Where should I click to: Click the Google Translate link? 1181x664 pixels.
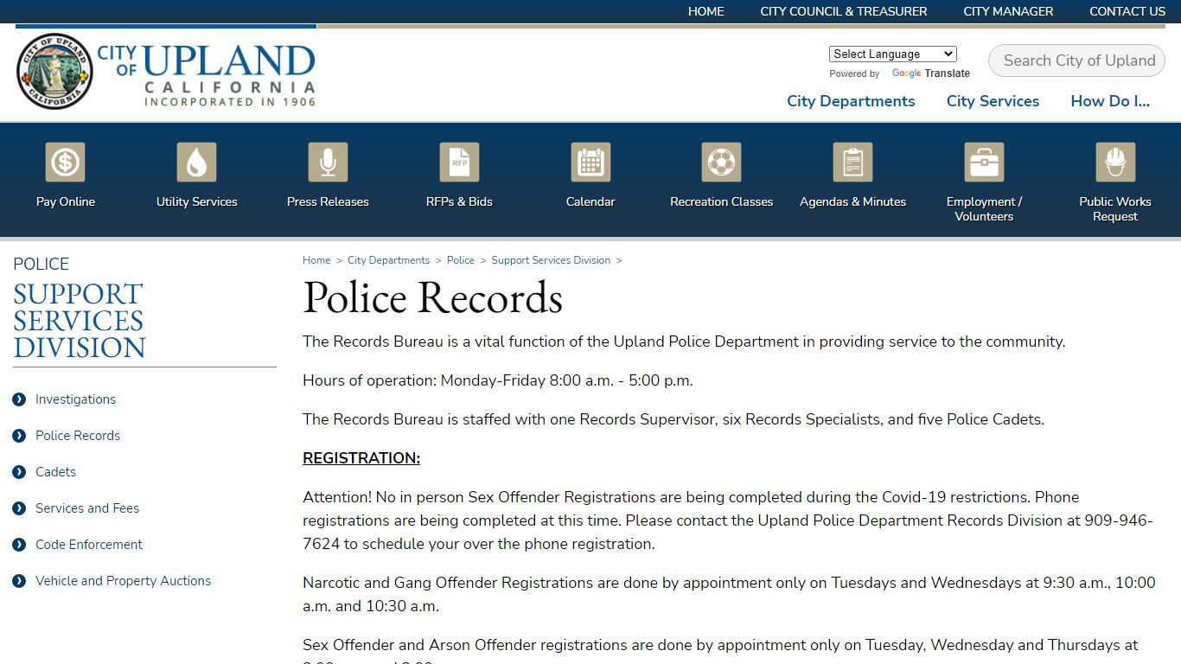(931, 73)
